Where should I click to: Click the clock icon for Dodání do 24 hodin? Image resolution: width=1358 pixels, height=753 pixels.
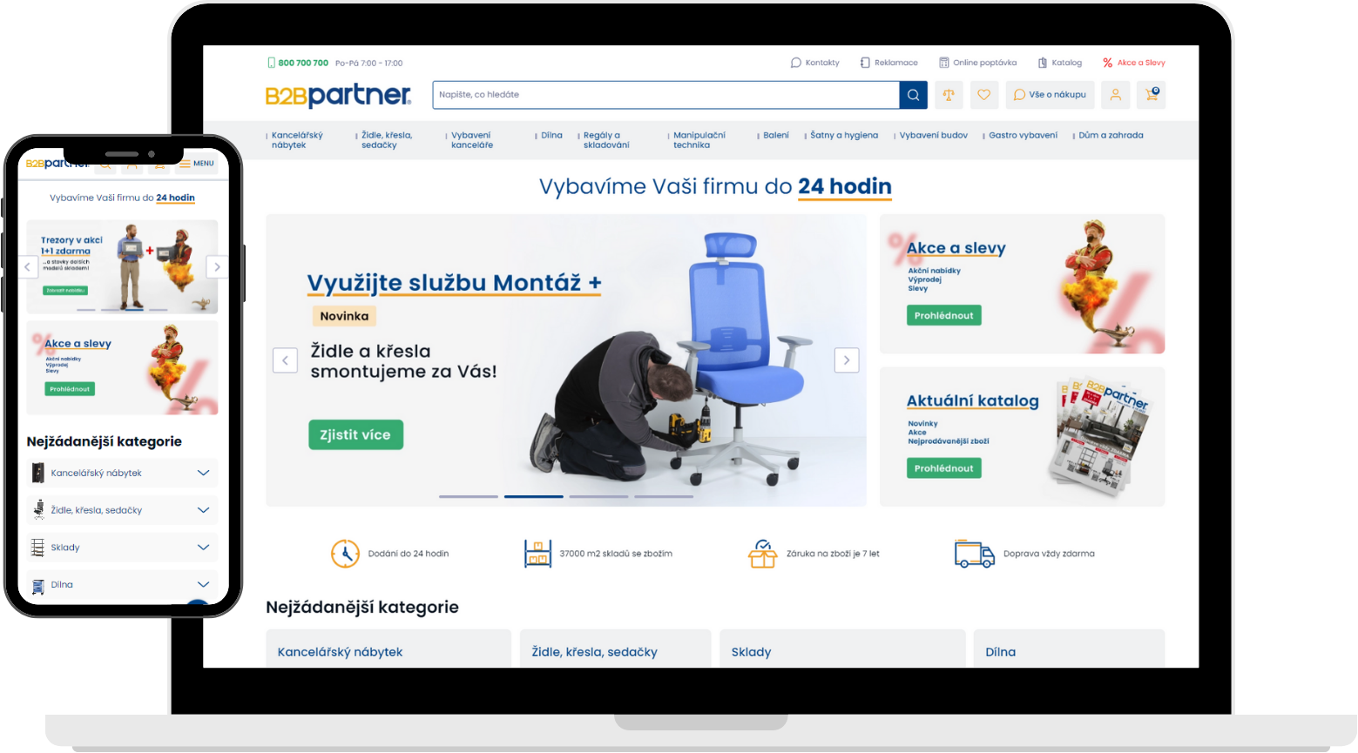click(345, 554)
